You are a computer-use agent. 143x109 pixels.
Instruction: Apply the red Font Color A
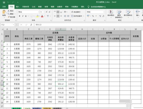coord(42,16)
